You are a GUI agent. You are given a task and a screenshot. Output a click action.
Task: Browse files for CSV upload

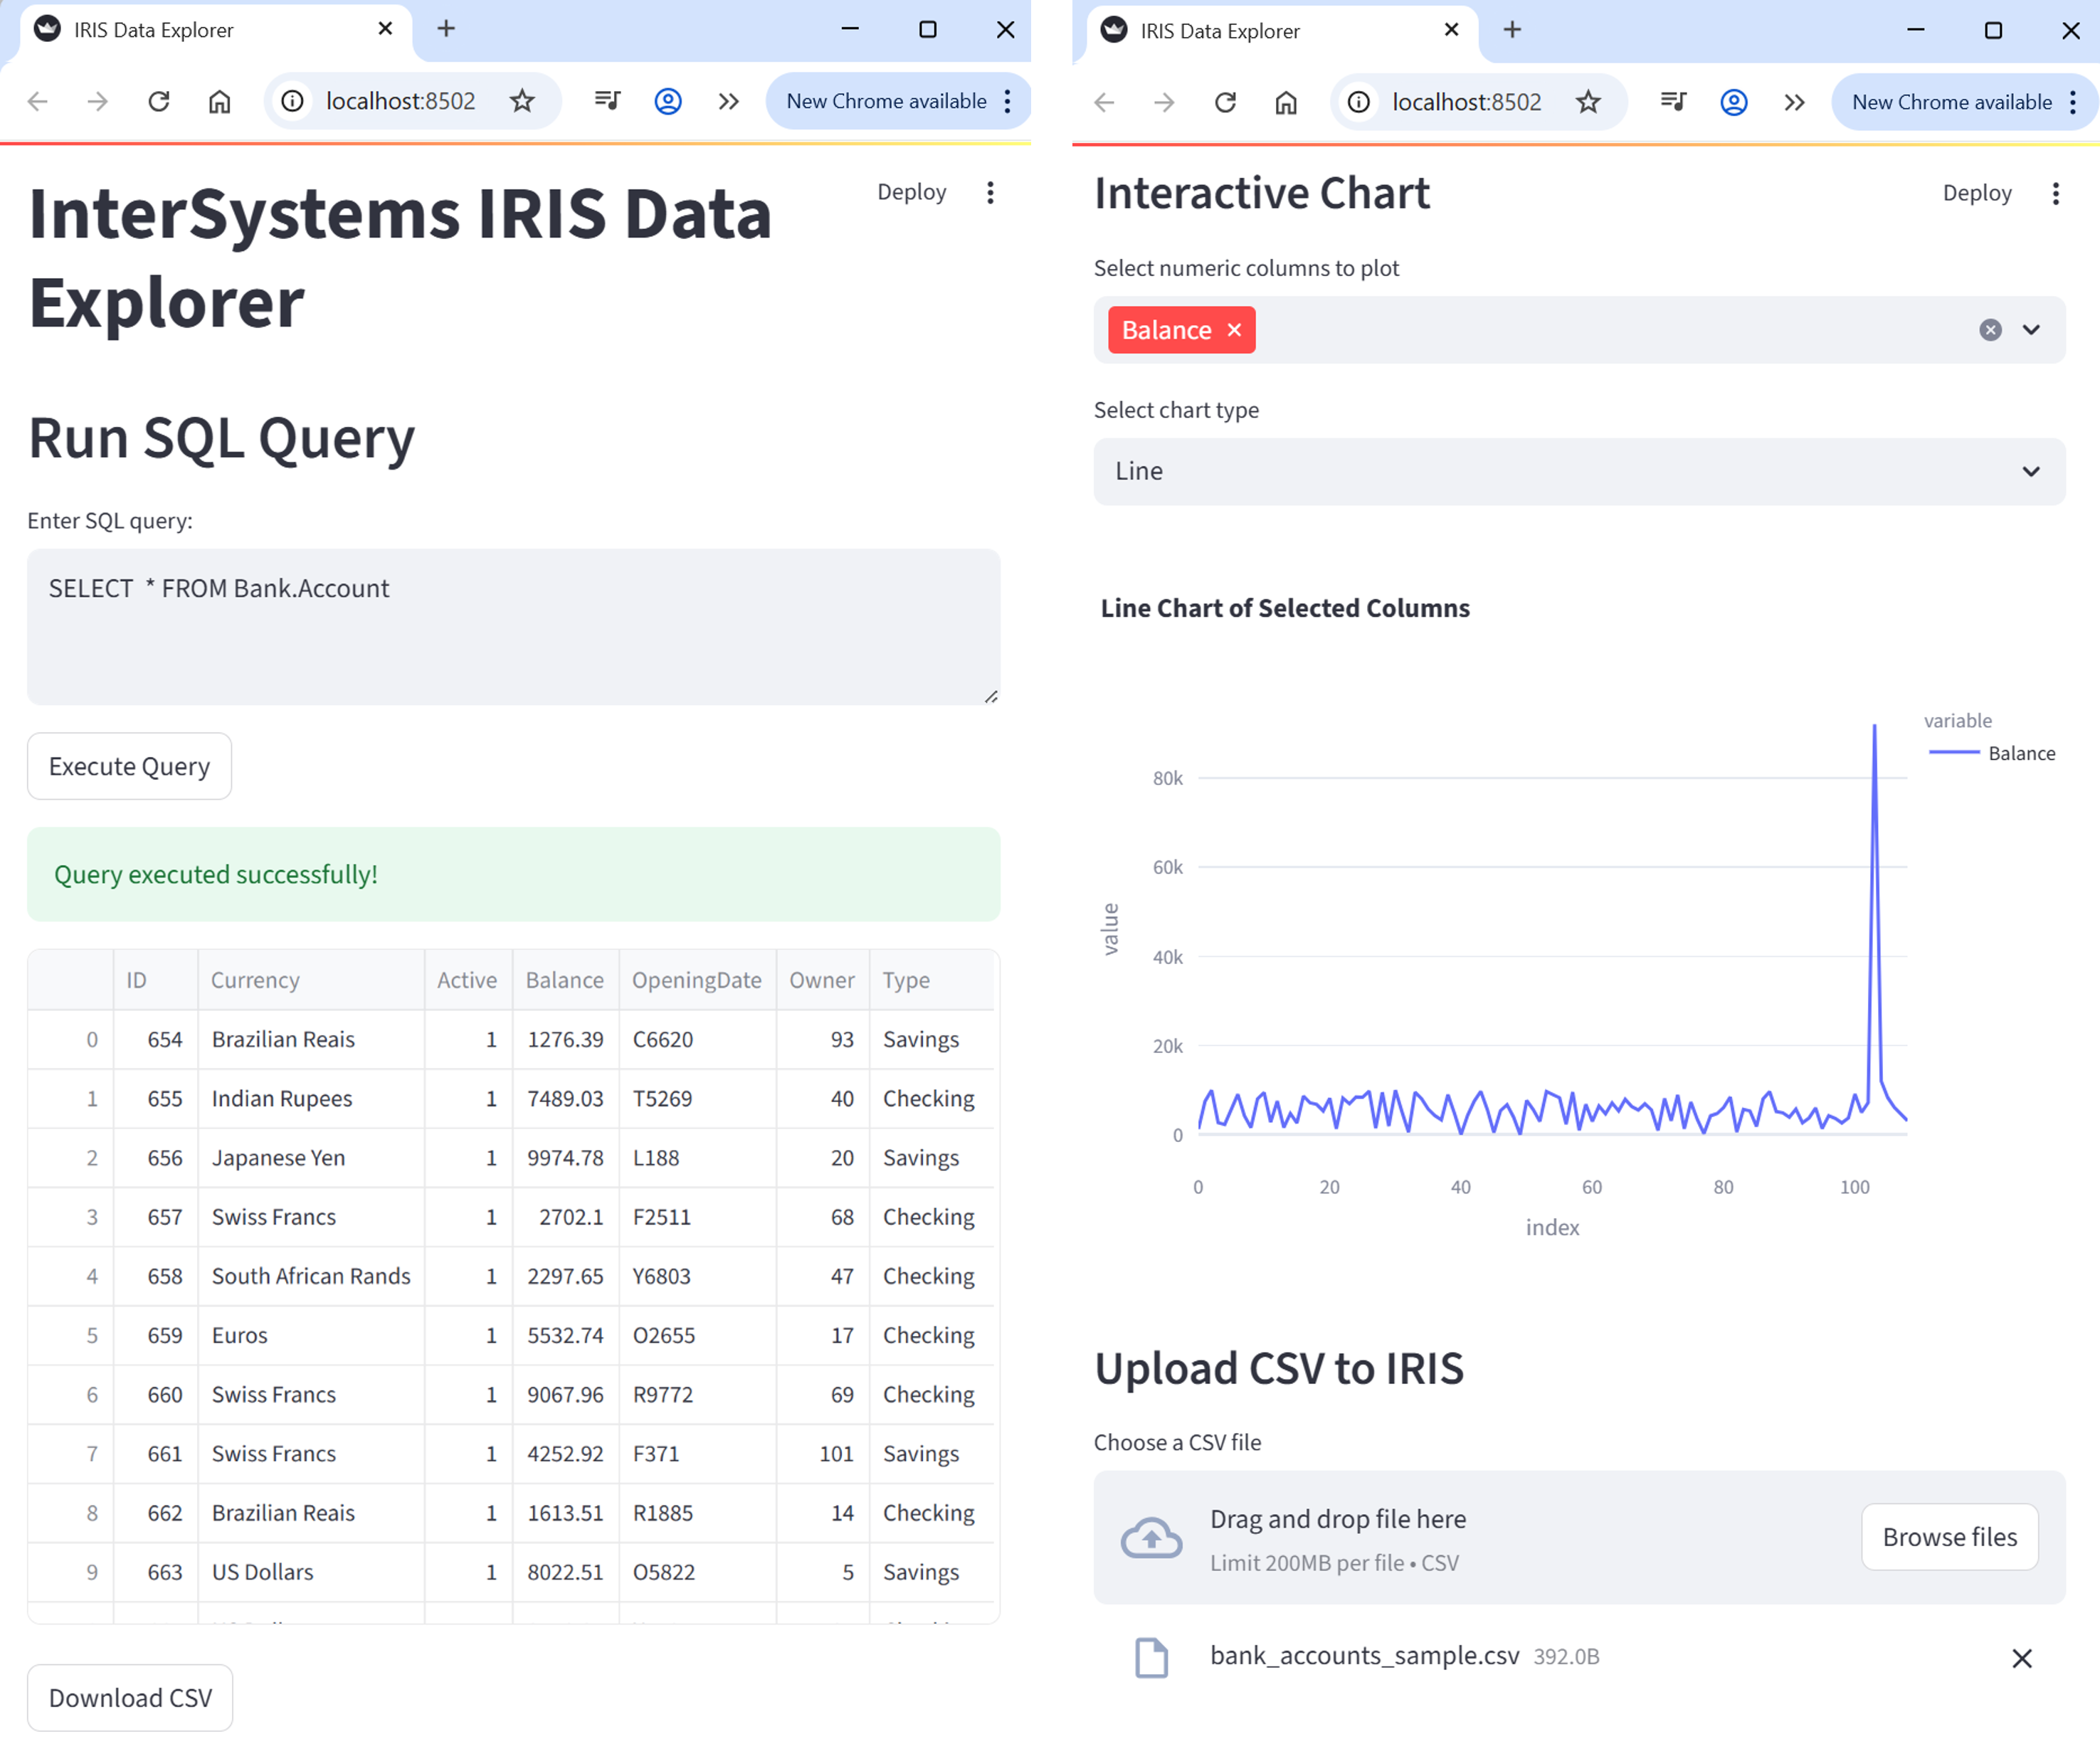click(x=1949, y=1537)
